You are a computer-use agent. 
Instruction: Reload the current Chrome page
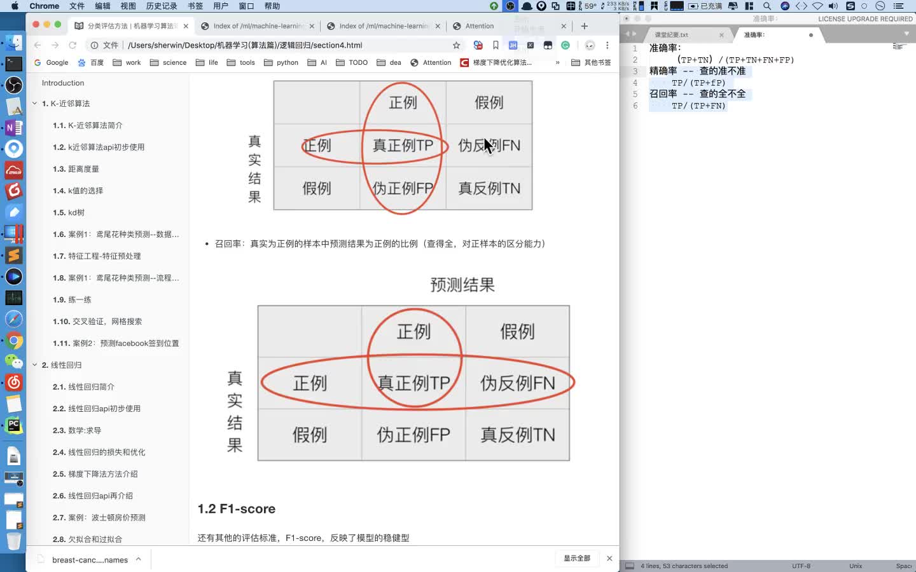pos(73,45)
